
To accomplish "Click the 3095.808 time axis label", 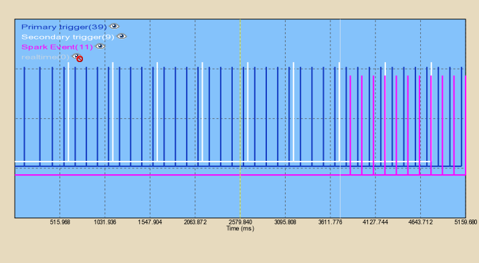I will pos(285,222).
